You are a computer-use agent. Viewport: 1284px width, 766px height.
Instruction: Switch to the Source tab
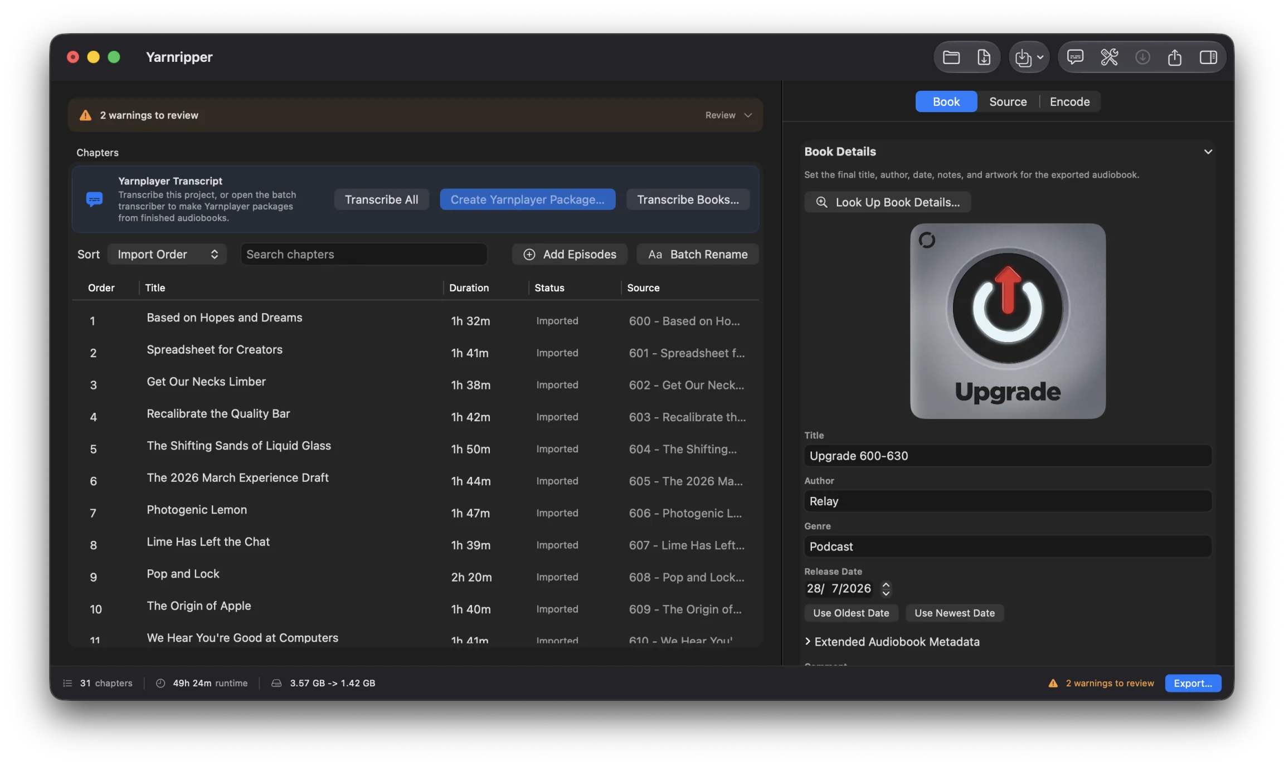(1008, 101)
